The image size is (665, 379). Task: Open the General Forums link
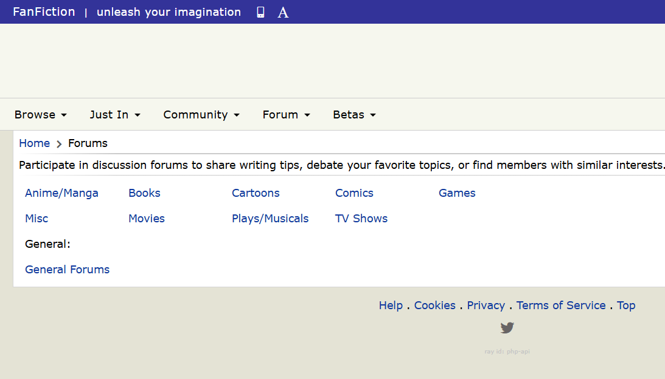(x=67, y=269)
